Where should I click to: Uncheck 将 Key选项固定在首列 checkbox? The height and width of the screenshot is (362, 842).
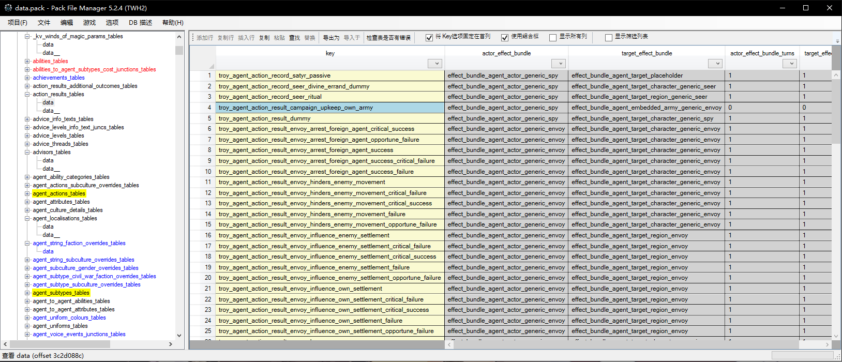pyautogui.click(x=429, y=38)
